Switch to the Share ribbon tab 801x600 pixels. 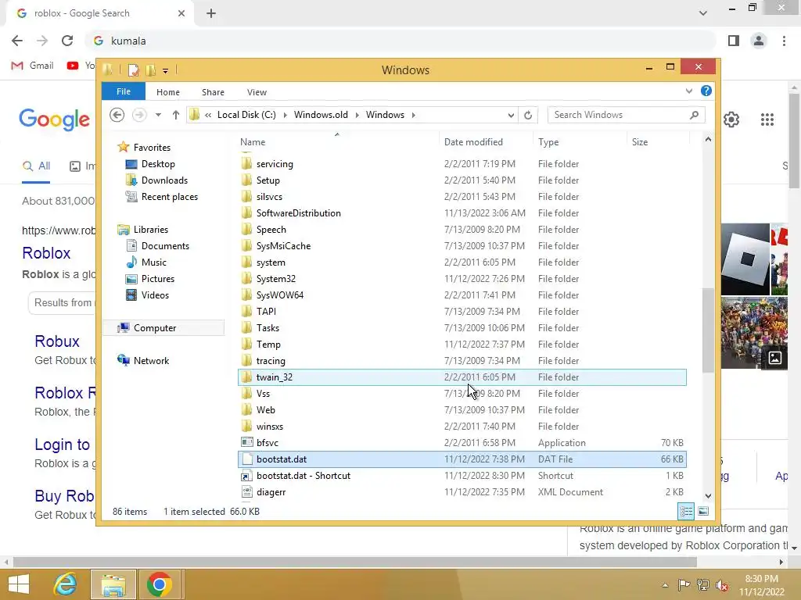pyautogui.click(x=213, y=92)
